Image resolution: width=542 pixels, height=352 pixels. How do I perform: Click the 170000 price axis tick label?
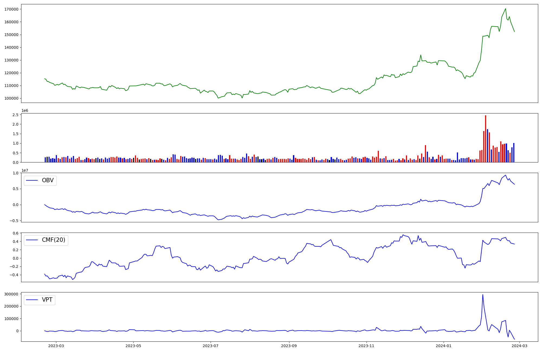tap(11, 9)
